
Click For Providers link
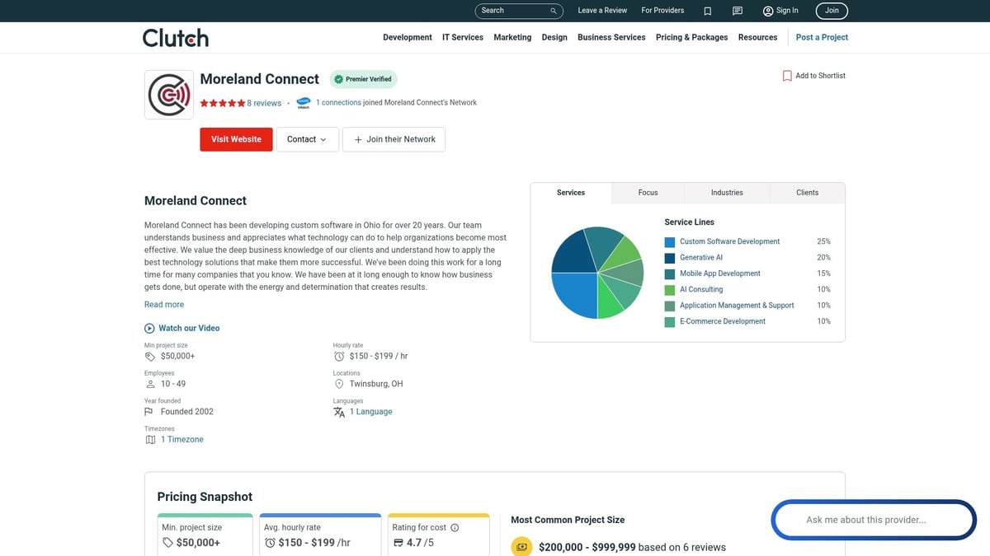click(662, 11)
